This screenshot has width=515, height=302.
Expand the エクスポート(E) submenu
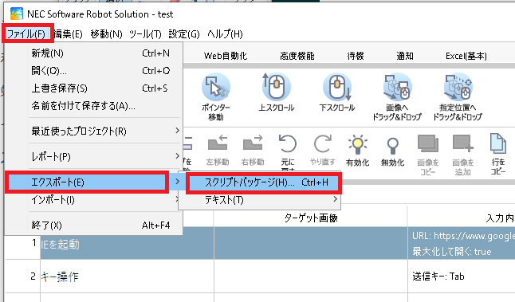93,182
